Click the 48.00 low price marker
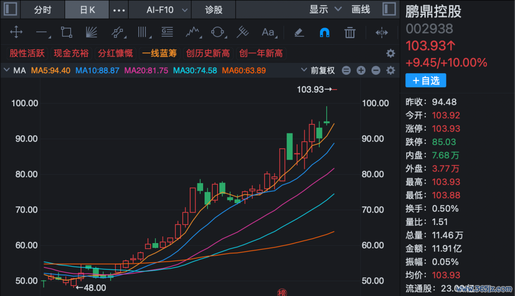The image size is (515, 296). tap(91, 288)
